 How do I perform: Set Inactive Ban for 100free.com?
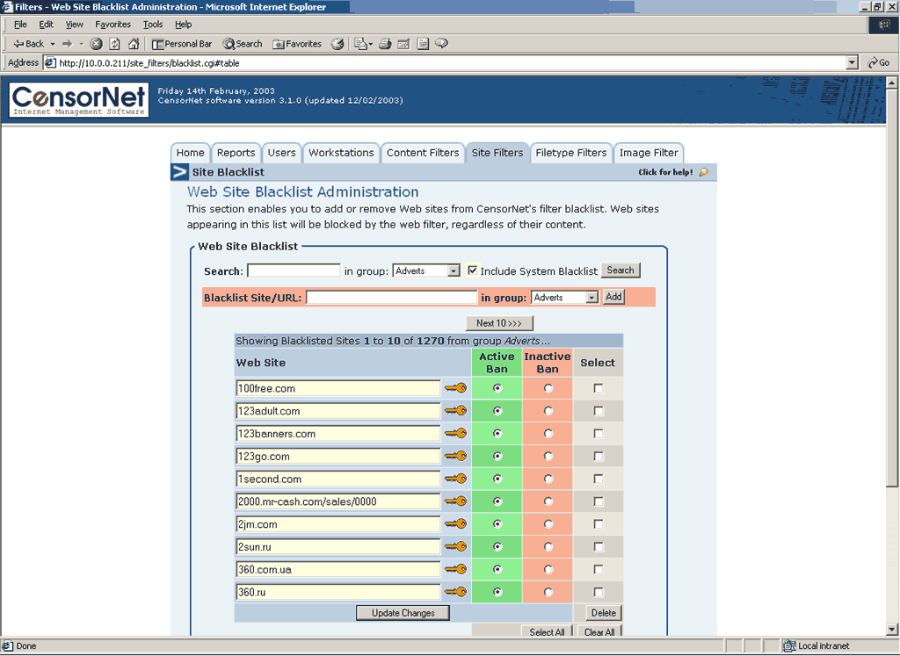(548, 388)
